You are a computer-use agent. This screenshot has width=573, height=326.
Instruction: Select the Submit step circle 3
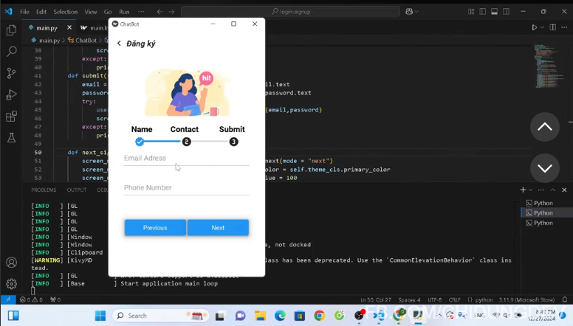point(233,142)
